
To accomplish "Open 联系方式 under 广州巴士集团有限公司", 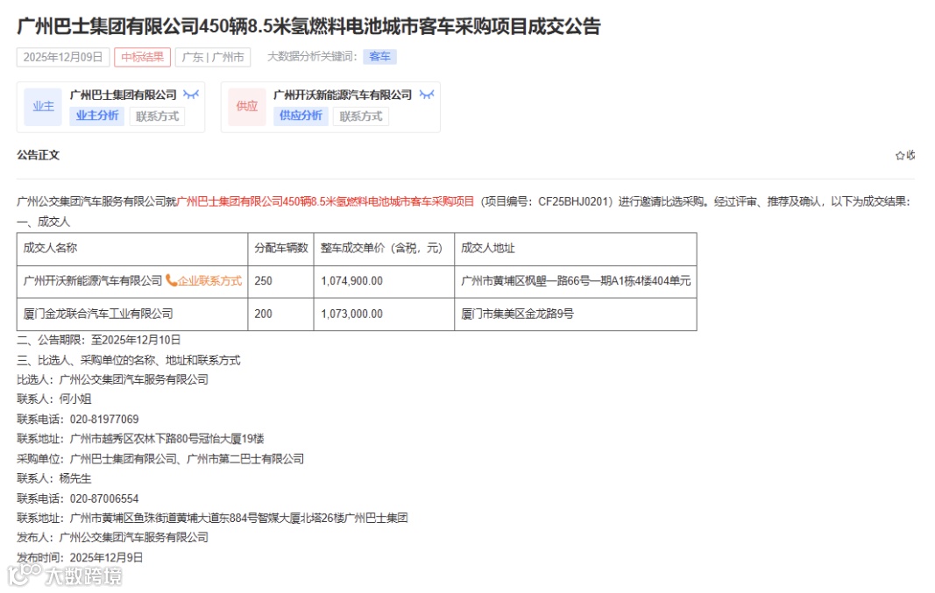I will (158, 116).
